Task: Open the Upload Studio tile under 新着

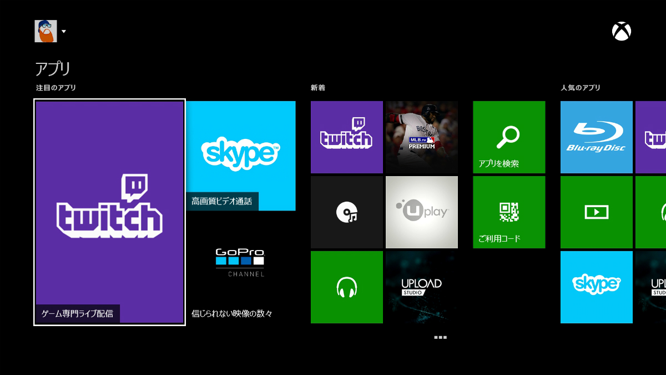Action: coord(422,287)
